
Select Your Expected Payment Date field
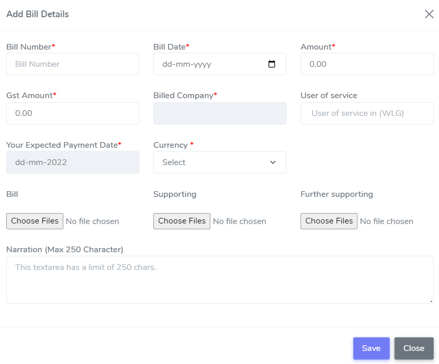[72, 162]
